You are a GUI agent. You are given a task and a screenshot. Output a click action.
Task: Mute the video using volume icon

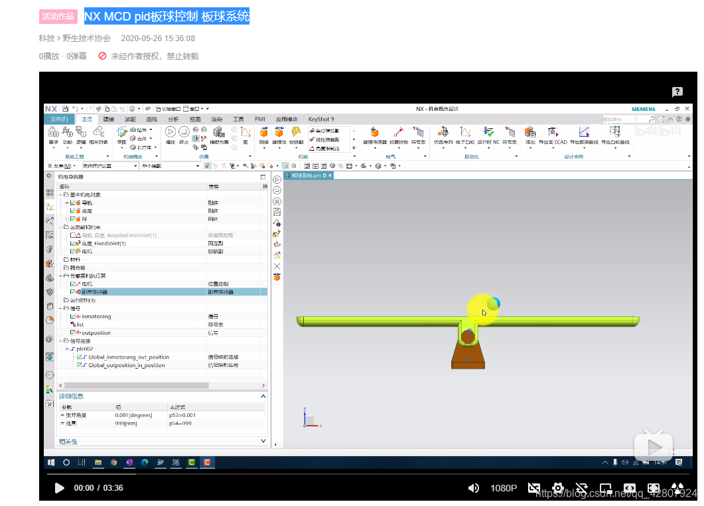[474, 488]
